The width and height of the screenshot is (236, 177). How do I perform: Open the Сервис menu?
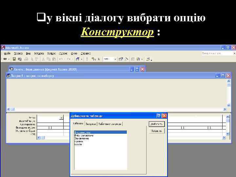[63, 53]
